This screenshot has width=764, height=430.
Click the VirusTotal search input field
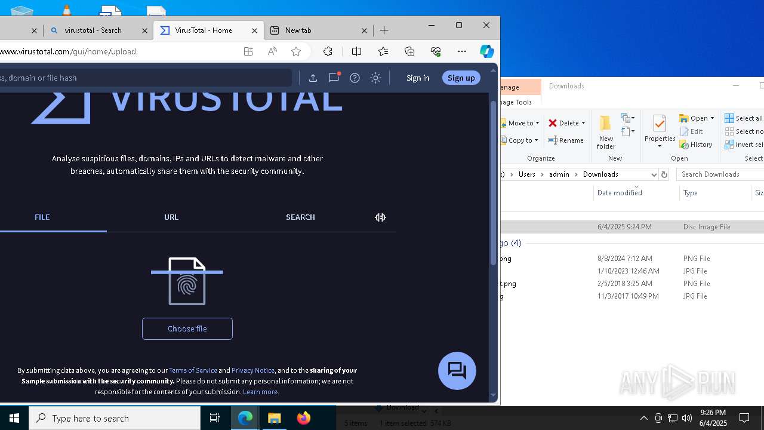point(146,78)
